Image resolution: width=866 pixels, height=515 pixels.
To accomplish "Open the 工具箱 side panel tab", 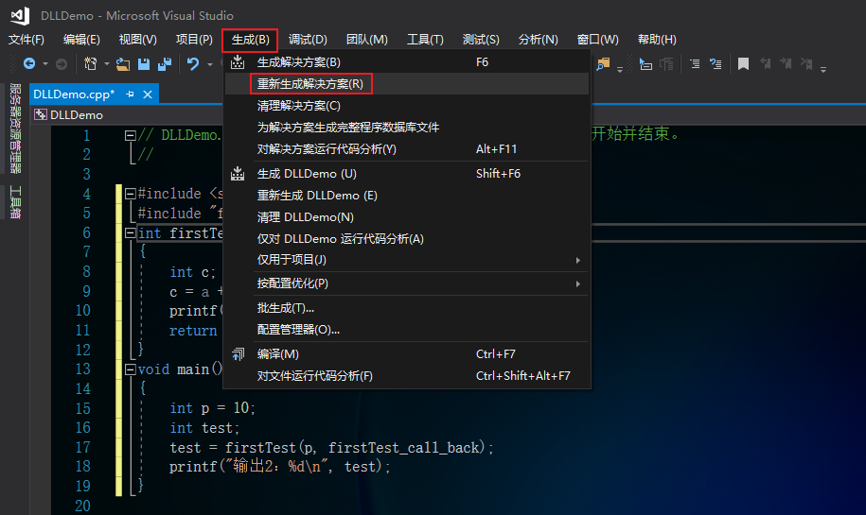I will (15, 202).
